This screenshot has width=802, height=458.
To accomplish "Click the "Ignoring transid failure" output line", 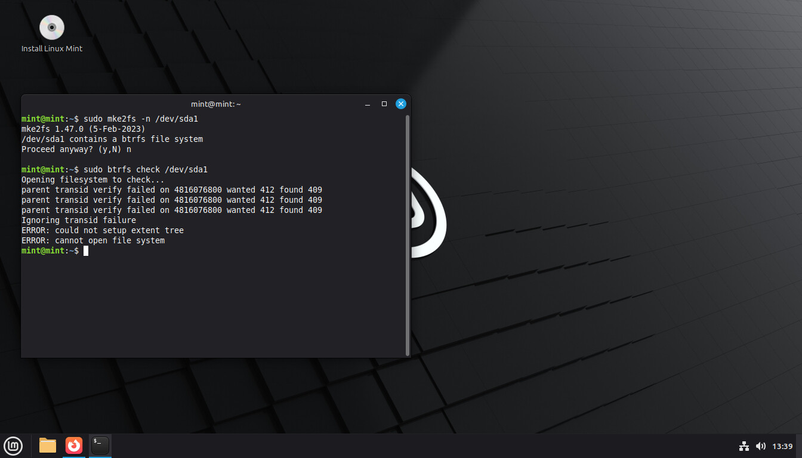I will 79,220.
